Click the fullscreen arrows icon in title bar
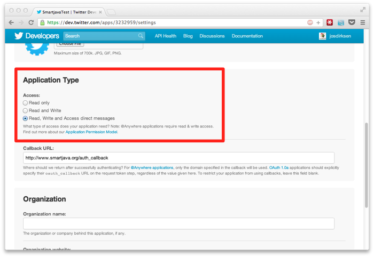This screenshot has height=257, width=374. pyautogui.click(x=363, y=10)
